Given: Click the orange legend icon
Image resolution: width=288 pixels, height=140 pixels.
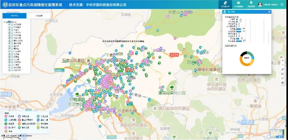Looking at the screenshot, I should [19, 124].
